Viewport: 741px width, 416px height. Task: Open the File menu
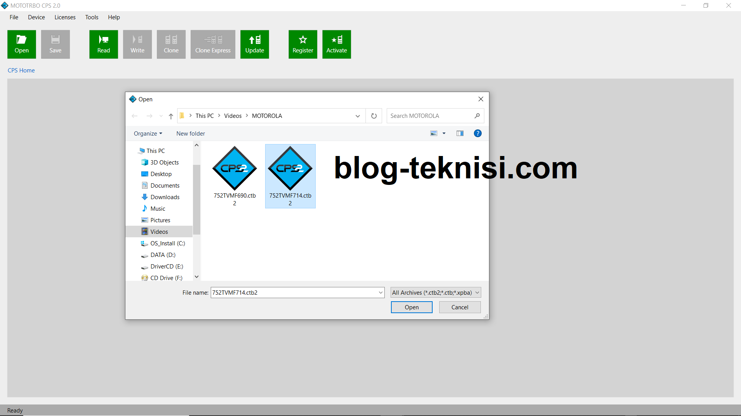point(14,17)
